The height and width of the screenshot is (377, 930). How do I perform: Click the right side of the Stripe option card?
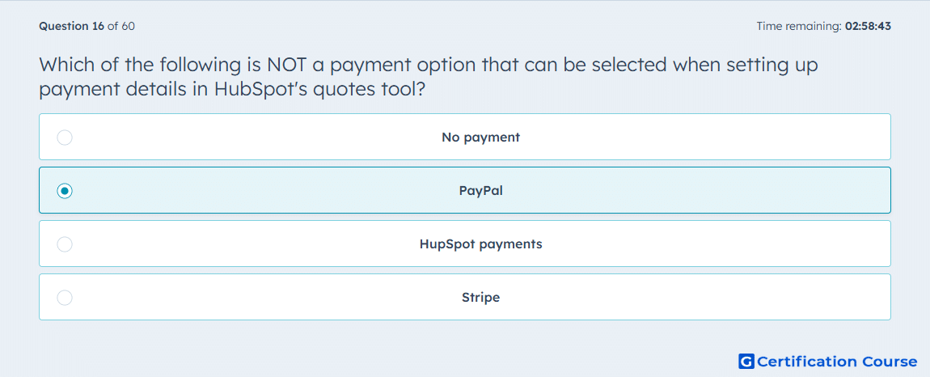(771, 298)
